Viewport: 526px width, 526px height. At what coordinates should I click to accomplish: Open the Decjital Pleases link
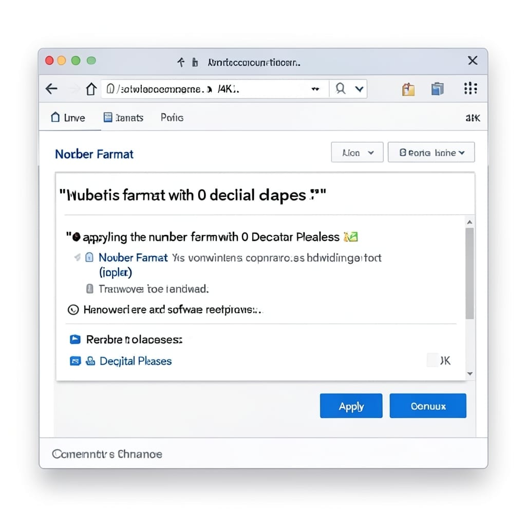136,361
